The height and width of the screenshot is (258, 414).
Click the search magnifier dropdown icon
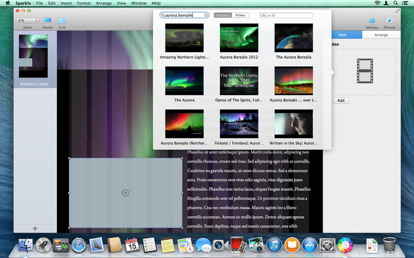tap(163, 15)
